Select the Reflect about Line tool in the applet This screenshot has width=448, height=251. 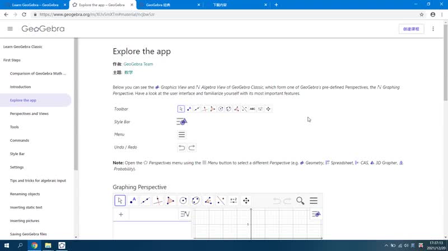point(221,201)
